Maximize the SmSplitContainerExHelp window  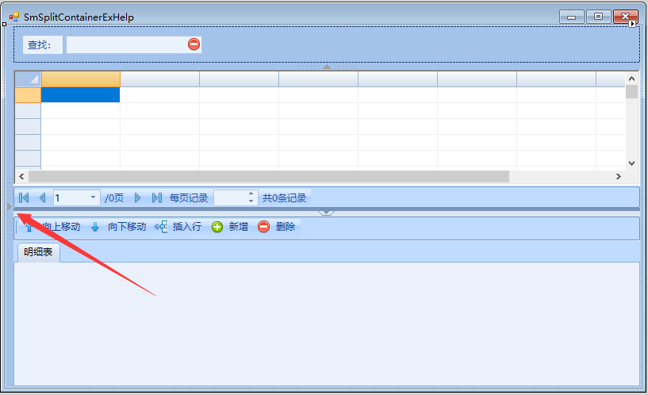[598, 17]
